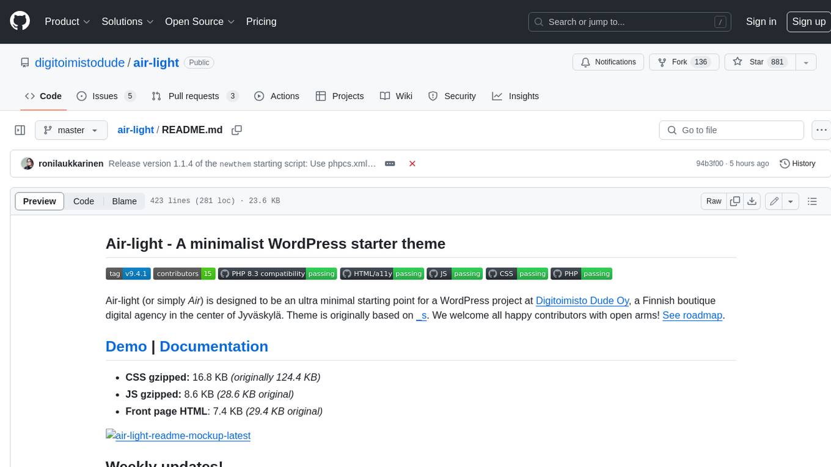Click the Sign up button
This screenshot has height=467, width=831.
(808, 21)
